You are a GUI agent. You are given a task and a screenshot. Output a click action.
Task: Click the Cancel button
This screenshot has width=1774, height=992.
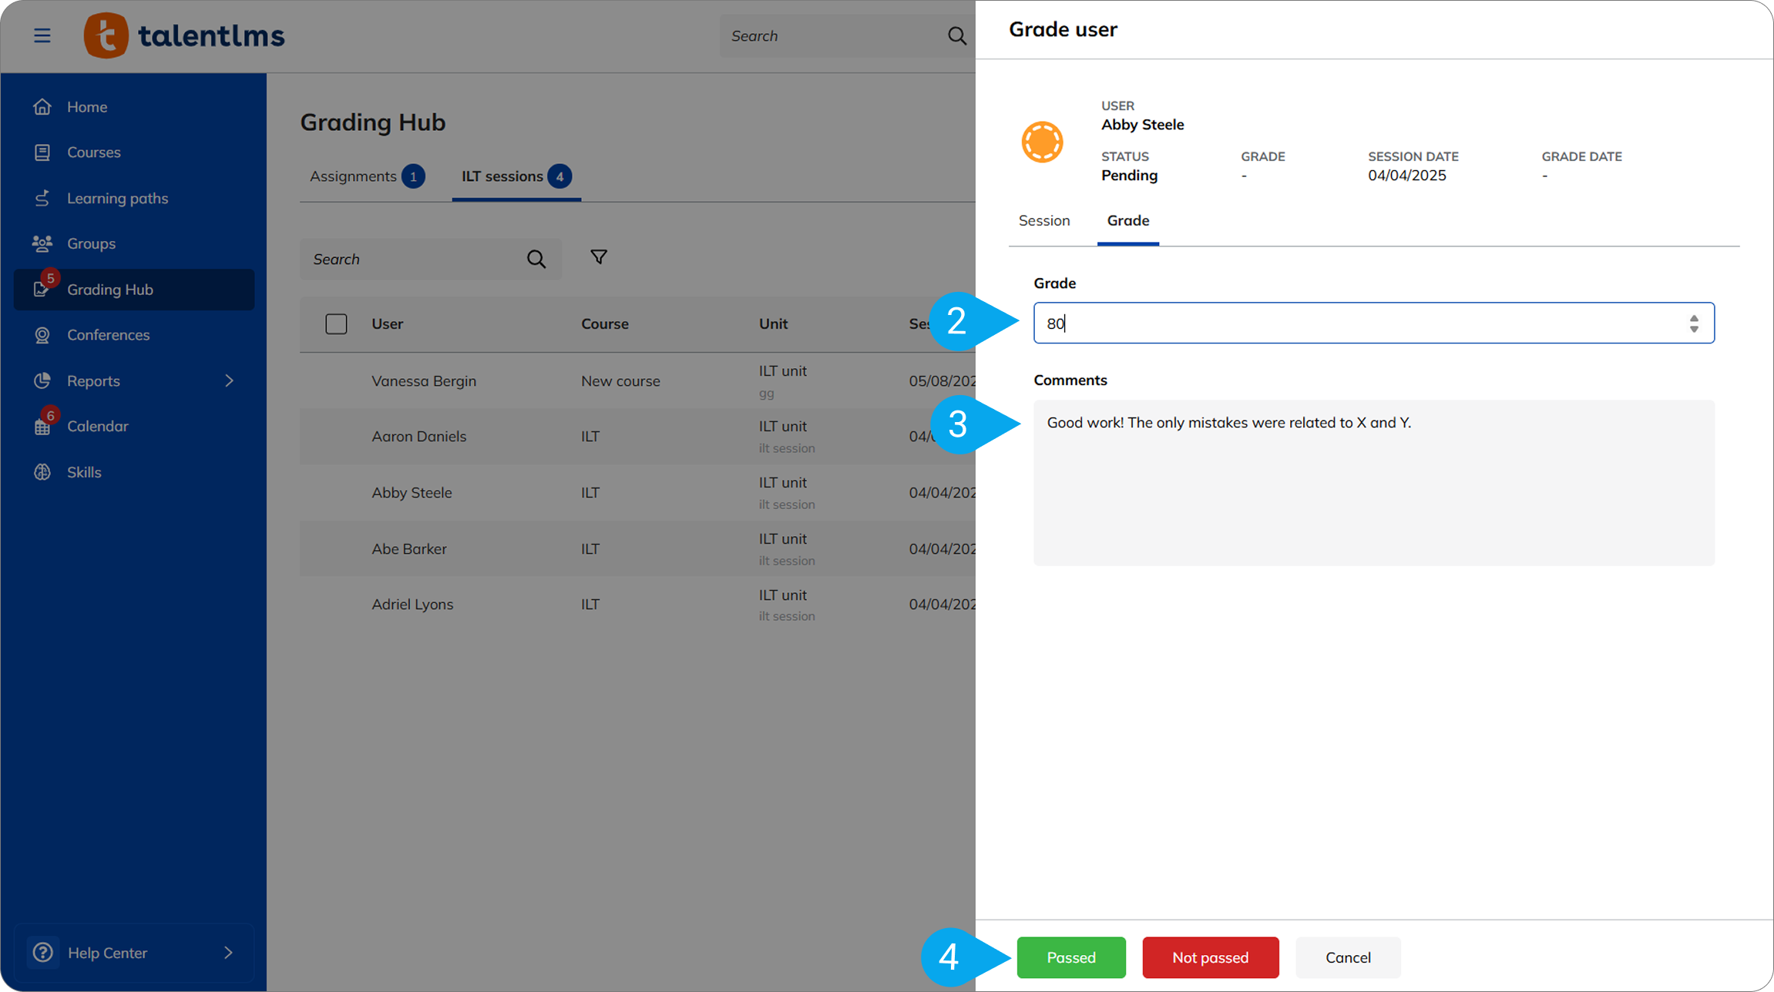click(1347, 957)
